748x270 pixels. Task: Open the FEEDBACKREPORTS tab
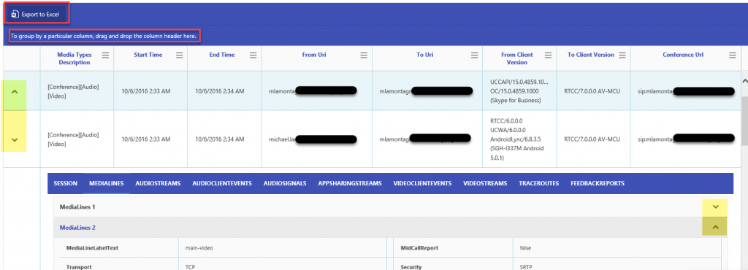598,183
